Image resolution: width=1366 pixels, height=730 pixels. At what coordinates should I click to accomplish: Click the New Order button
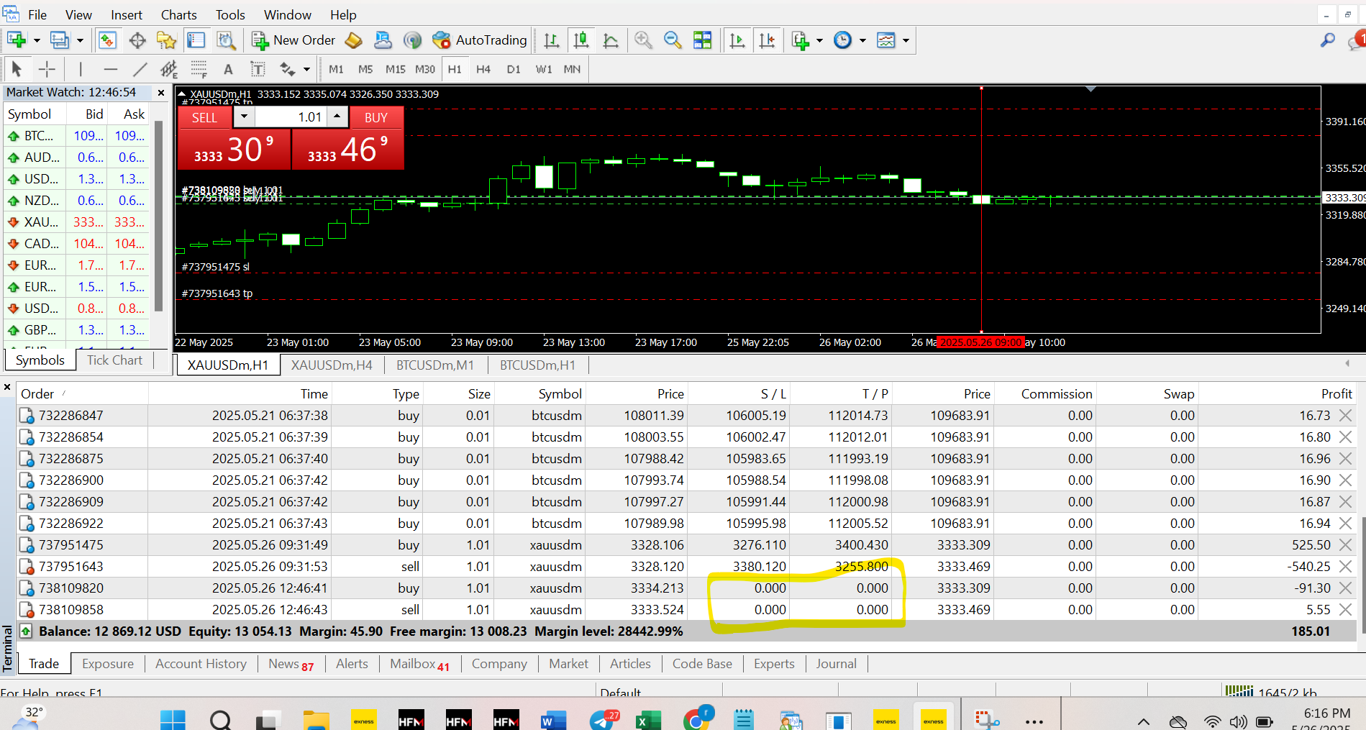[x=293, y=40]
